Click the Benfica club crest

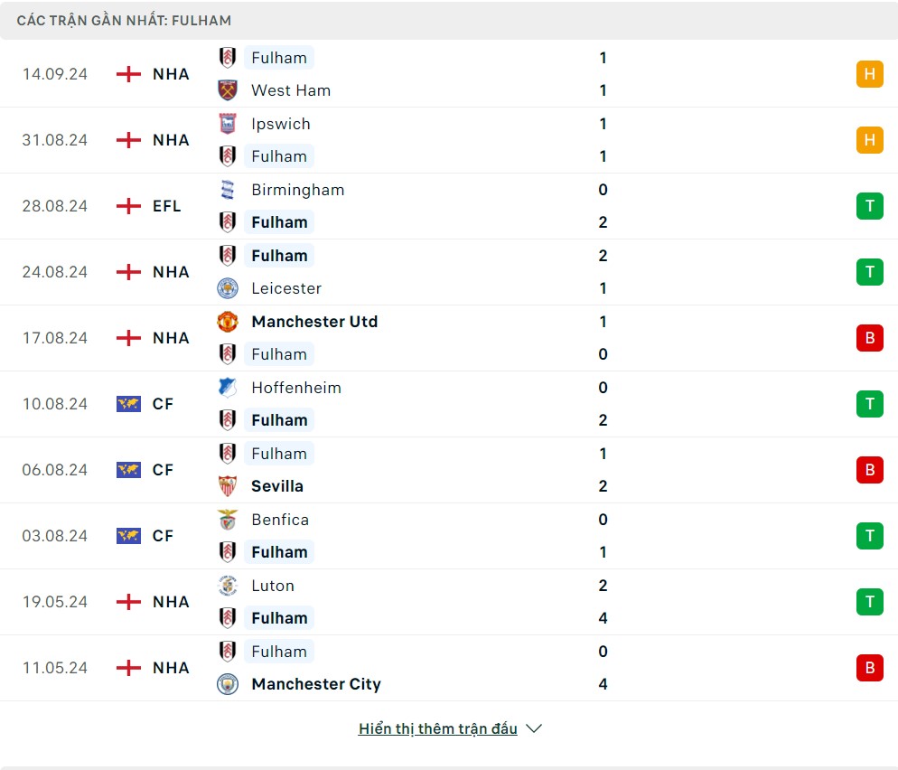click(228, 520)
